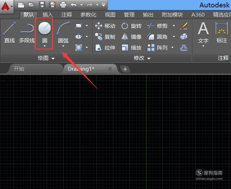
Task: Expand the 阵列 array dropdown
Action: click(x=172, y=48)
